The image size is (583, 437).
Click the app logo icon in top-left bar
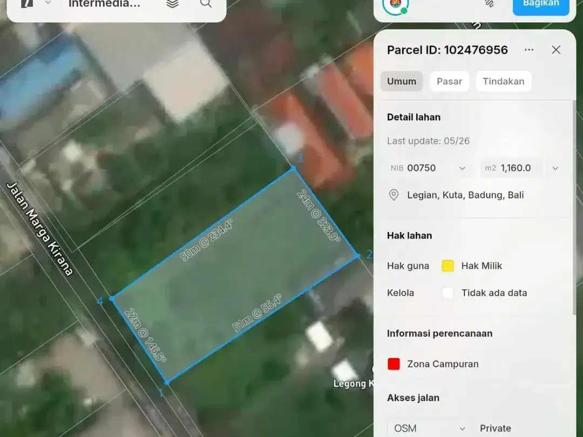pos(27,4)
